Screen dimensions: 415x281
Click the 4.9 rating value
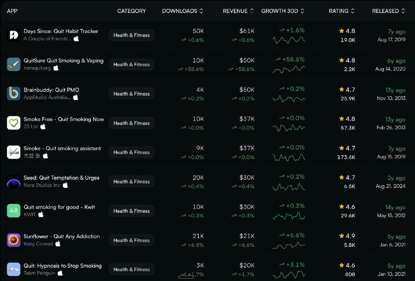tap(351, 236)
